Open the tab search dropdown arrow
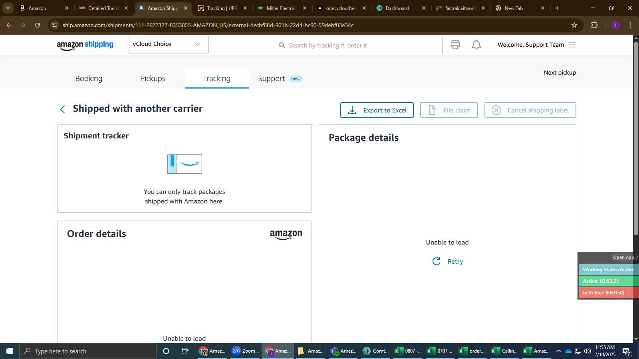639x359 pixels. point(8,8)
